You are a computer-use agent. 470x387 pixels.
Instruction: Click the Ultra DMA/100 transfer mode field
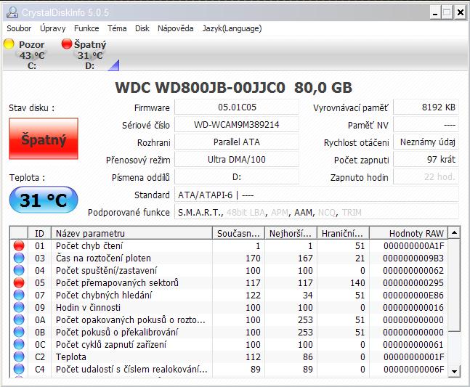click(237, 159)
